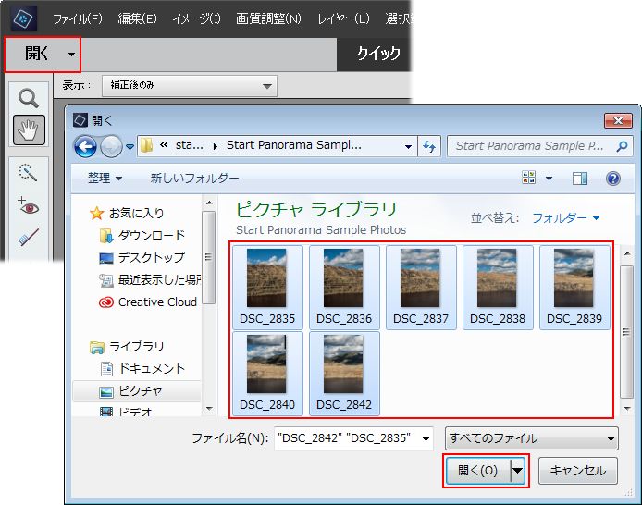Viewport: 642px width, 505px height.
Task: Open ダウンロード folder
Action: click(x=142, y=235)
